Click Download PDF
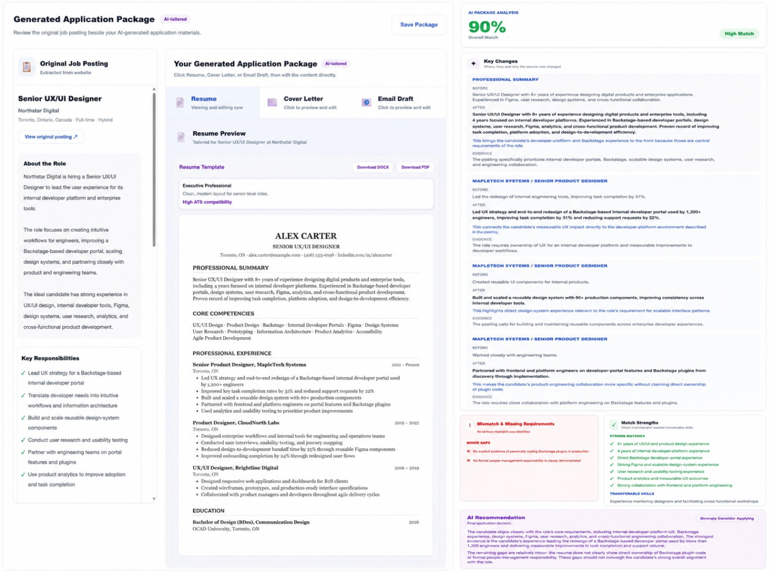Viewport: 776px width, 572px height. pyautogui.click(x=415, y=167)
